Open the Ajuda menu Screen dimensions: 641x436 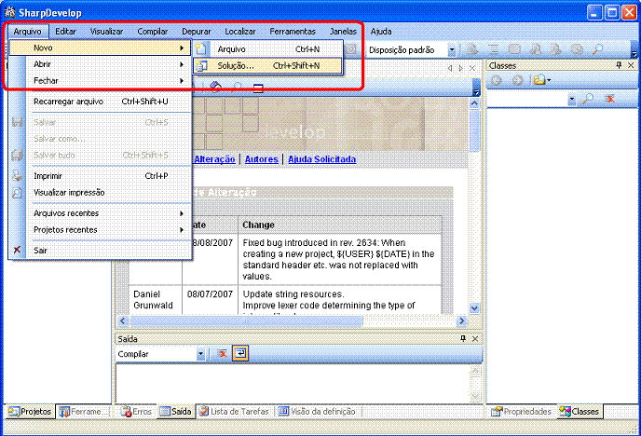point(381,32)
